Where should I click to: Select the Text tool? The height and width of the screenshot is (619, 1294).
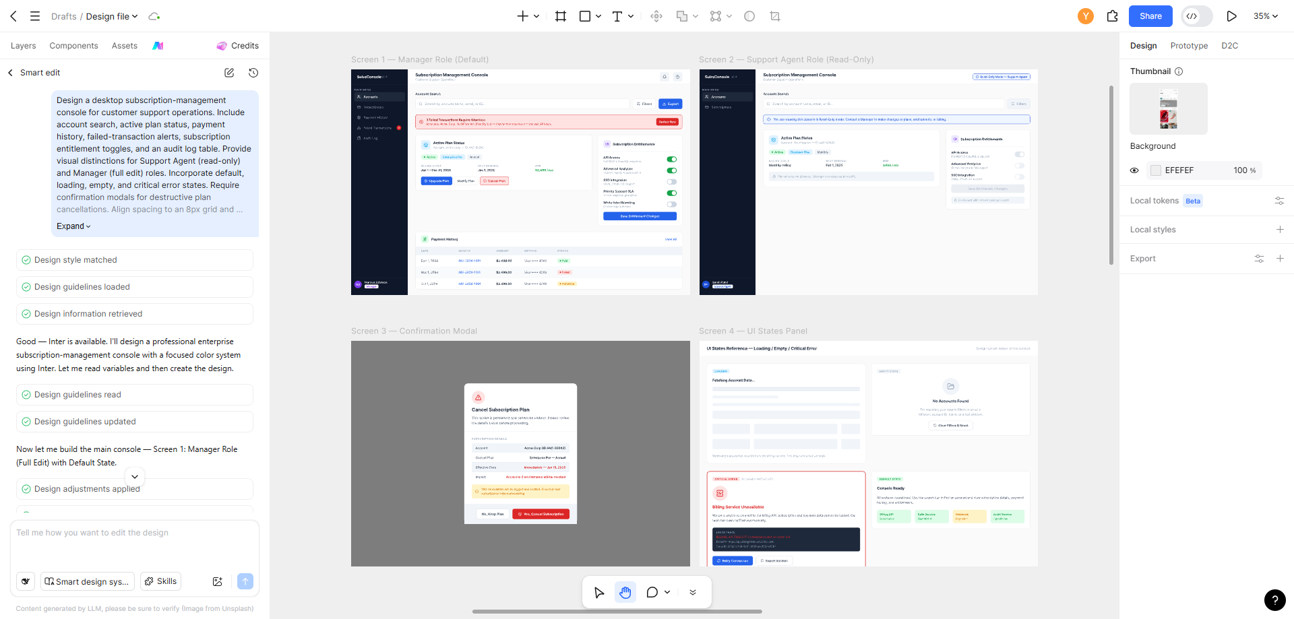click(617, 16)
